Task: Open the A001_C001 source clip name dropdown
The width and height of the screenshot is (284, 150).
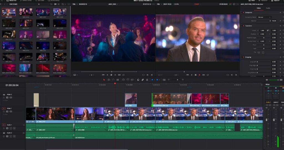Action: click(113, 4)
